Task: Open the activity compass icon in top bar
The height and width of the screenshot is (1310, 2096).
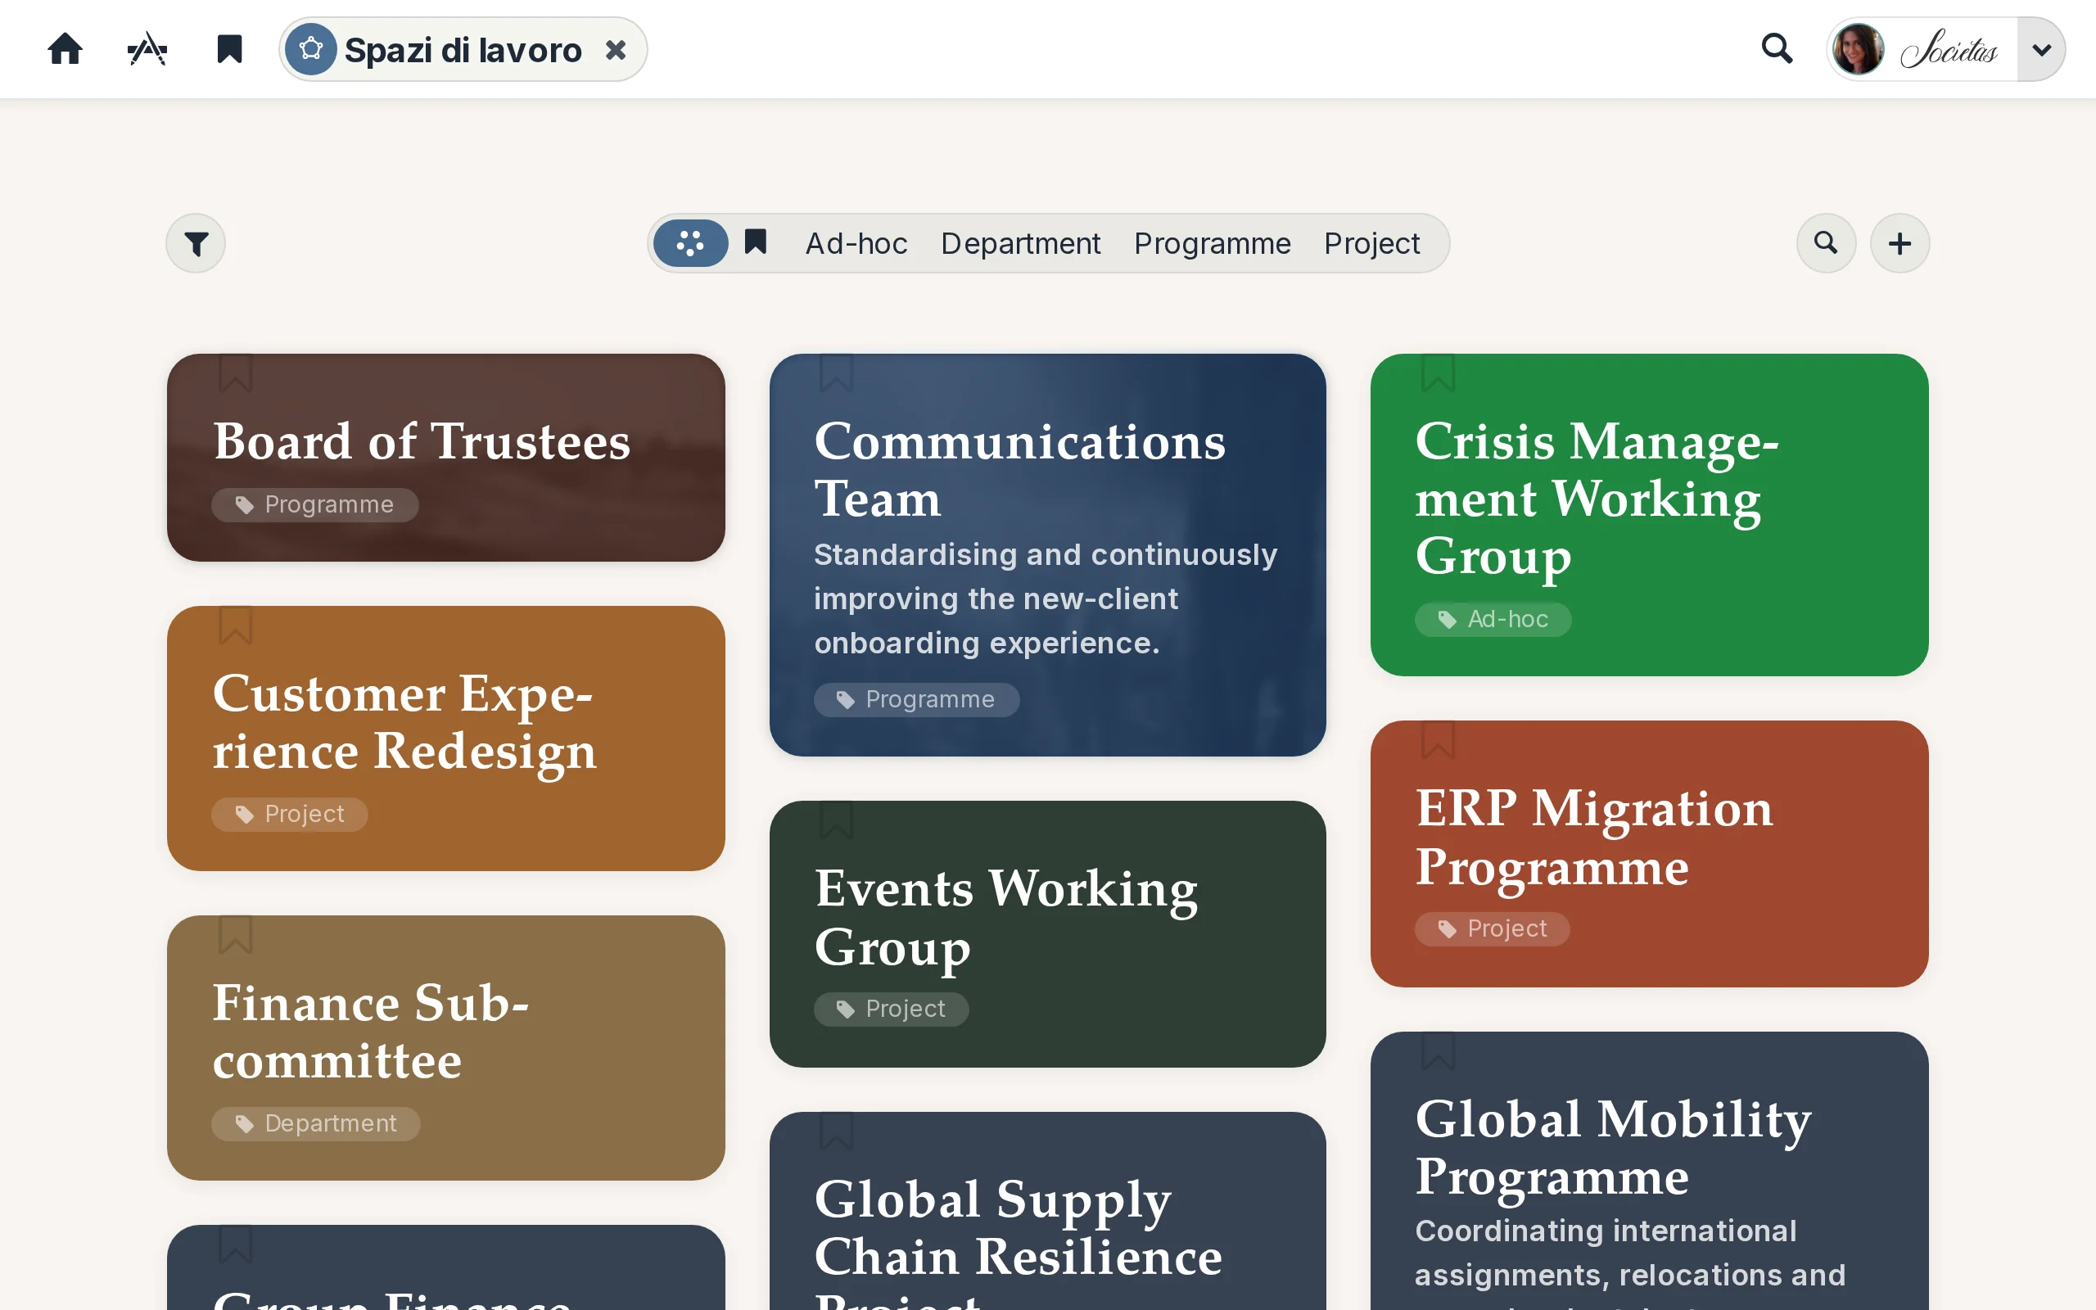Action: point(147,49)
